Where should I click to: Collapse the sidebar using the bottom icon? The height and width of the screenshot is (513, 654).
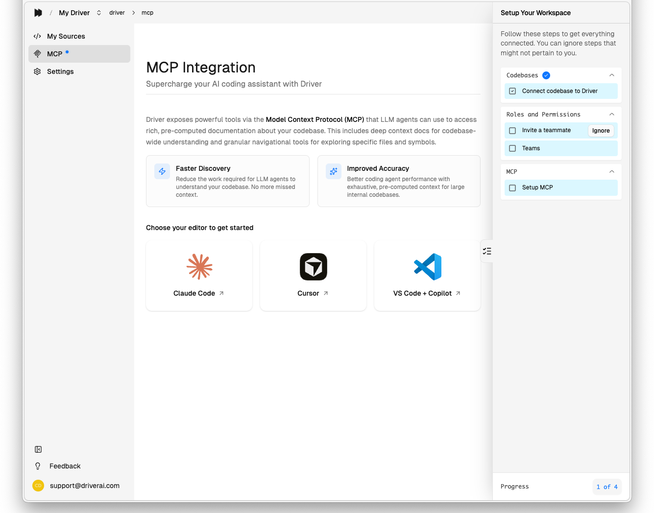[x=38, y=449]
